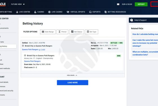Open the Date Range filter
Image resolution: width=158 pixels, height=106 pixels.
(x=48, y=32)
